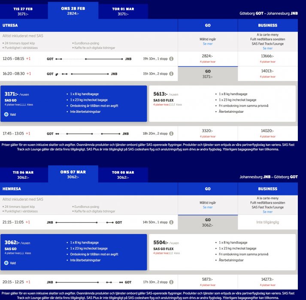
Task: Open info icon for 20:15 - 12:25 return flight
Action: [x=171, y=282]
